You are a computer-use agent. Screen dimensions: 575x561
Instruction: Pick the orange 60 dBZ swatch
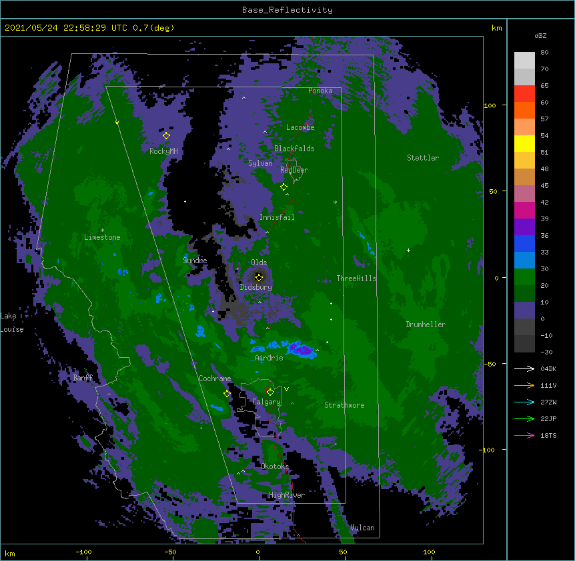pyautogui.click(x=524, y=110)
